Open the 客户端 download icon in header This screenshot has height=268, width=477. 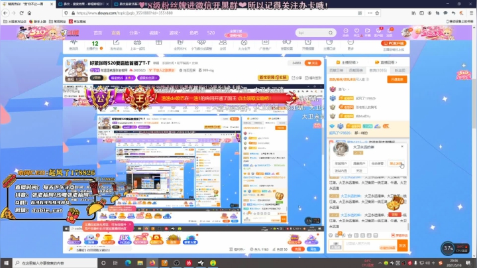[378, 33]
